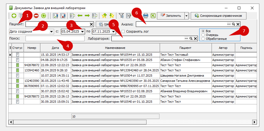Image resolution: width=264 pixels, height=131 pixels.
Task: Expand the Заполнить button dropdown arrow
Action: (x=187, y=16)
